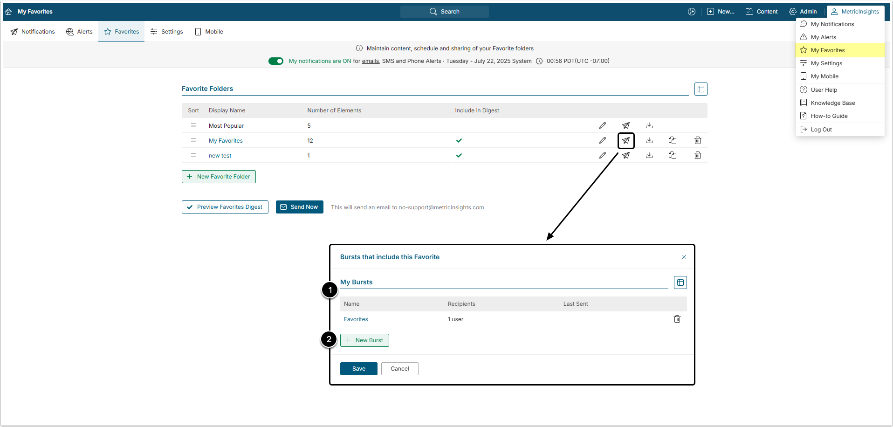Switch to the Alerts tab

click(x=79, y=32)
